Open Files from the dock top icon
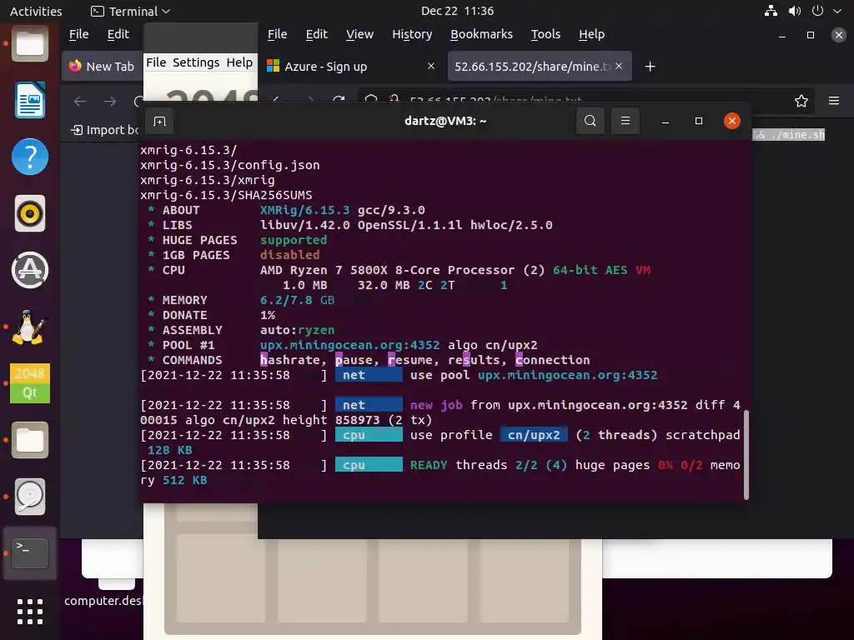The width and height of the screenshot is (854, 640). click(x=30, y=44)
